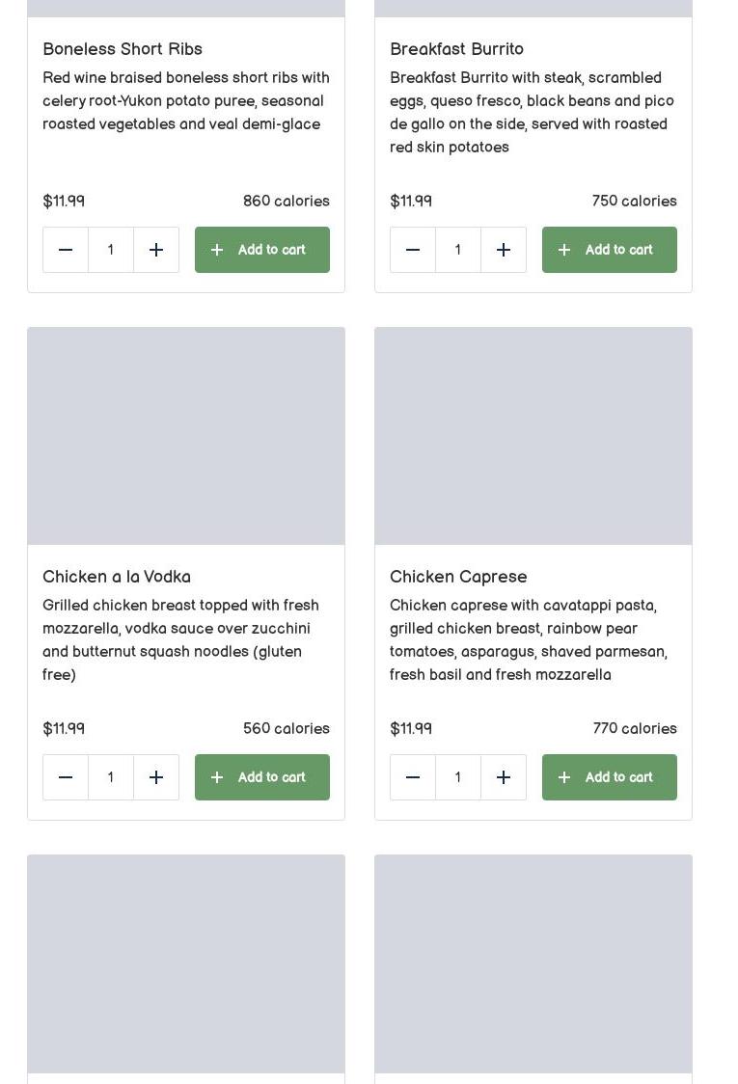This screenshot has height=1084, width=738.
Task: Click the Breakfast Burrito quantity field
Action: pos(458,250)
